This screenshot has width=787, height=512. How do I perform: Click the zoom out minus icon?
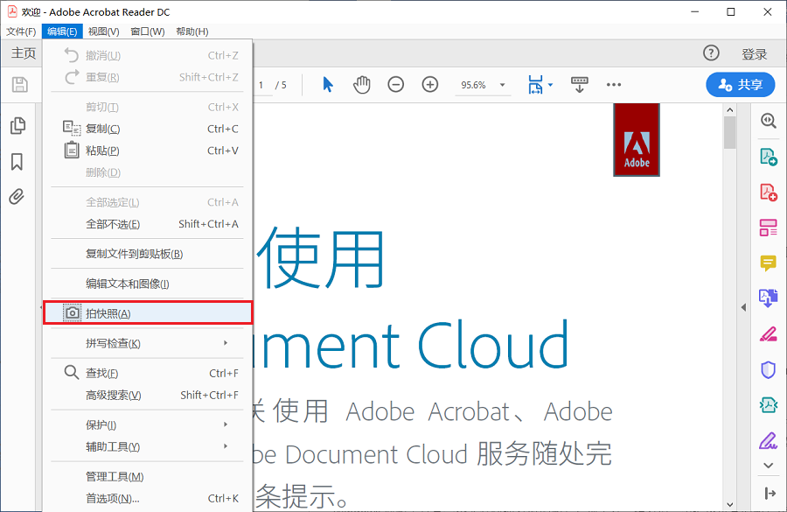click(395, 84)
